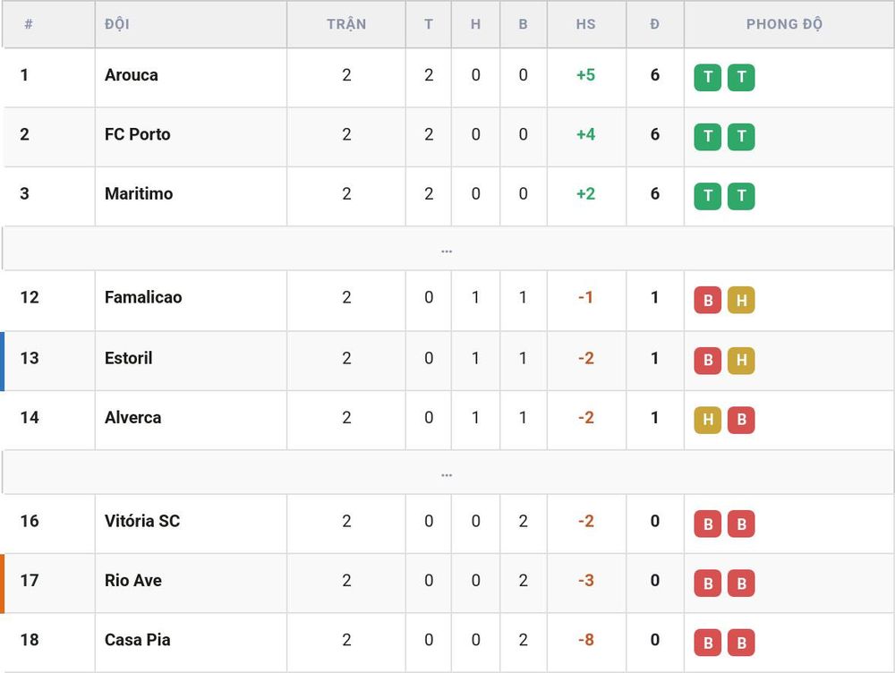
Task: Select Casa Pia's -8 goal difference
Action: (x=585, y=639)
